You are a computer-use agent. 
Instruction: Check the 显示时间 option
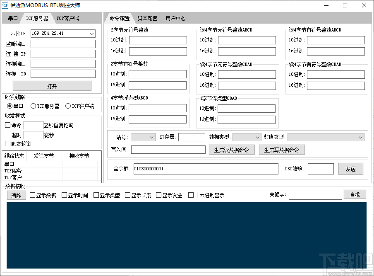[x=63, y=195]
